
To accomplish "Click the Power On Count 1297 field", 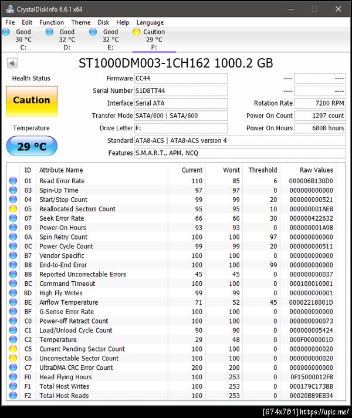I will pos(320,116).
